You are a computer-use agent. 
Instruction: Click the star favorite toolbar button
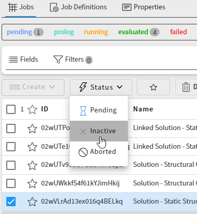click(x=153, y=87)
